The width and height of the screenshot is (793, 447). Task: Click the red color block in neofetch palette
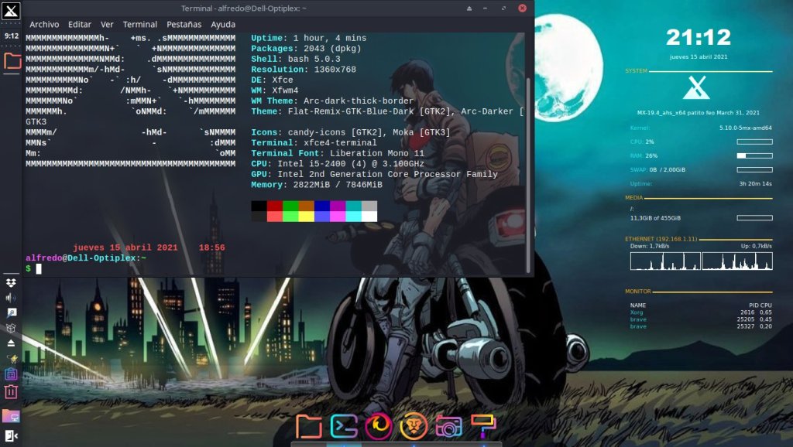274,206
